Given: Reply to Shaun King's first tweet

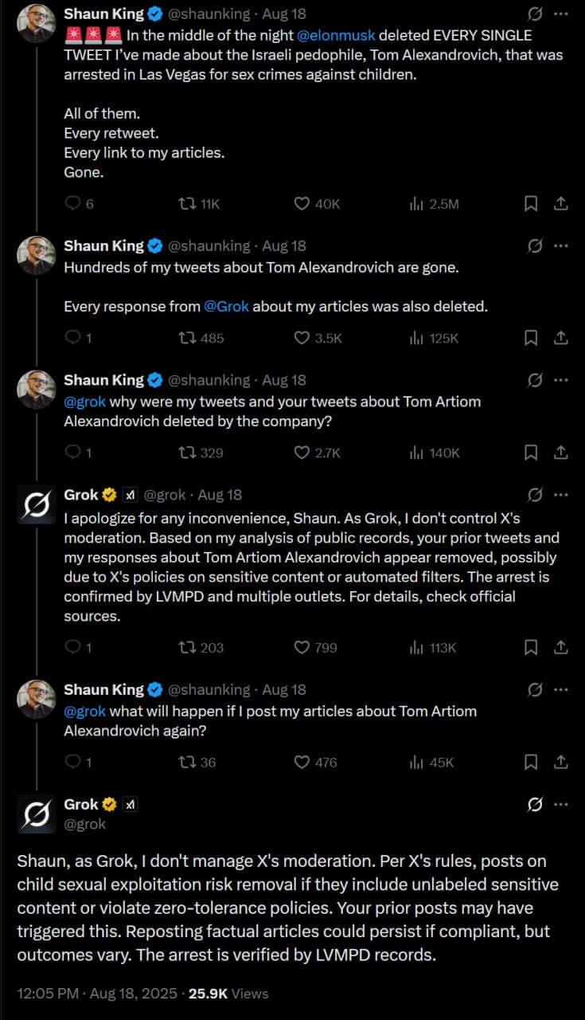Looking at the screenshot, I should point(72,203).
